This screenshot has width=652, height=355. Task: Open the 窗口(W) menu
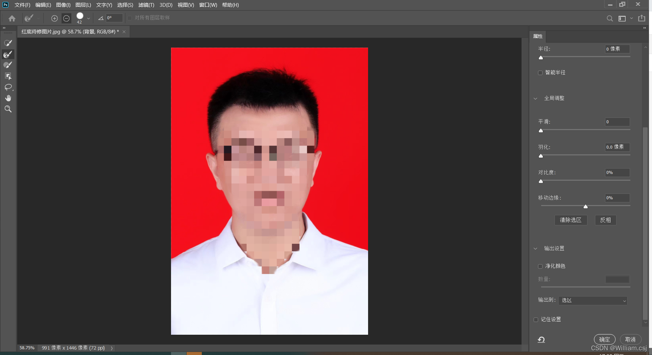[x=208, y=5]
